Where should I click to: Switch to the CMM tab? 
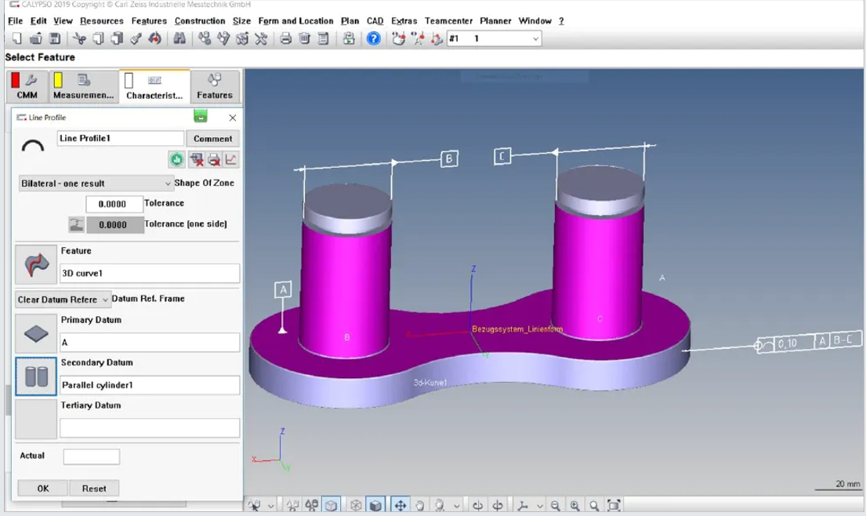click(27, 86)
